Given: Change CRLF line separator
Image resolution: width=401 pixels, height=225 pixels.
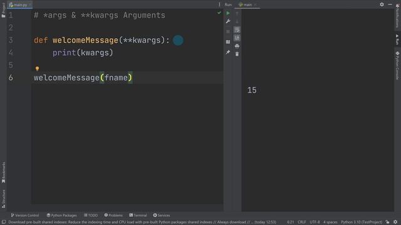Looking at the screenshot, I should pyautogui.click(x=302, y=222).
